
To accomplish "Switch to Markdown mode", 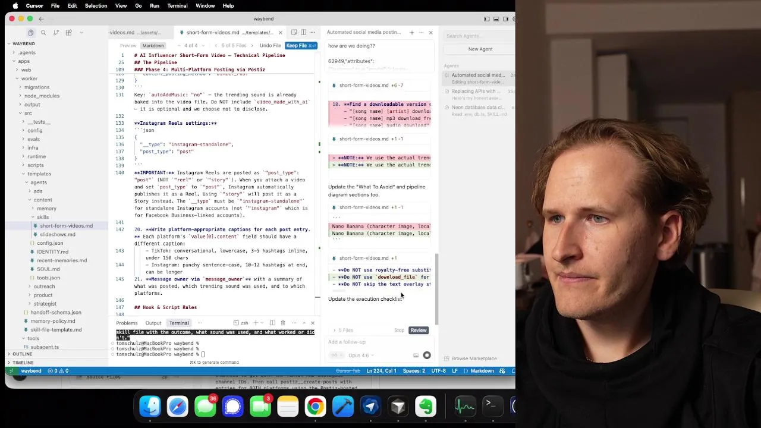I will pyautogui.click(x=153, y=46).
